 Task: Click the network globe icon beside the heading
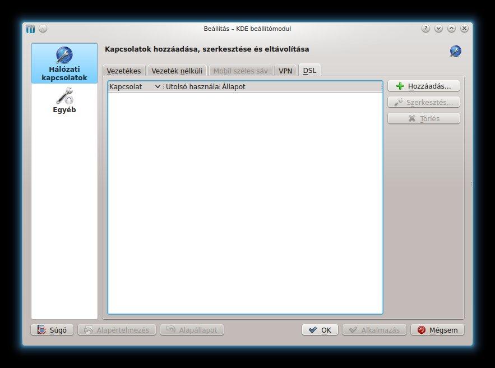click(455, 51)
